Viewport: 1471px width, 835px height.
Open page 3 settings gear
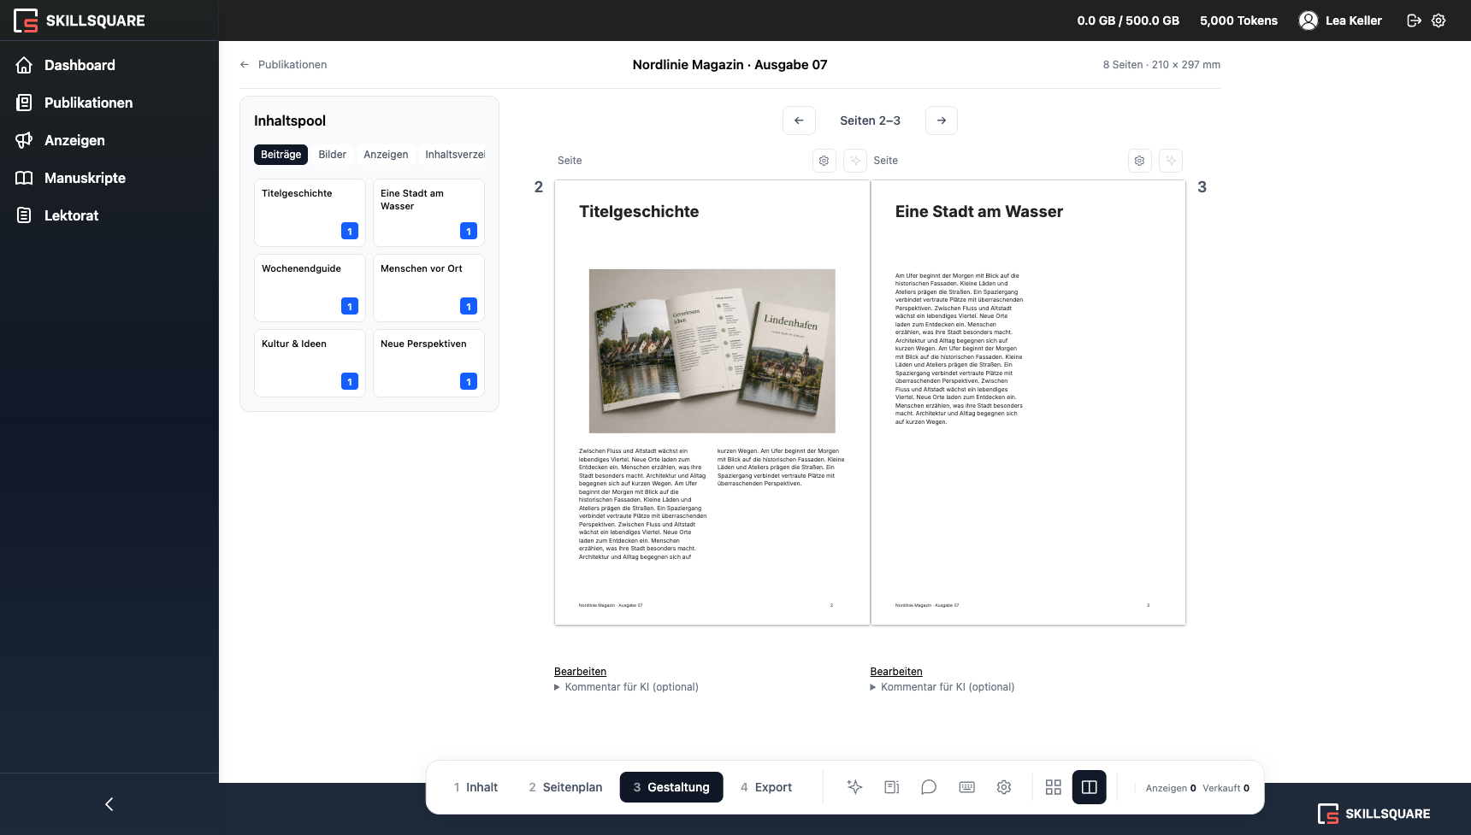(x=1139, y=161)
